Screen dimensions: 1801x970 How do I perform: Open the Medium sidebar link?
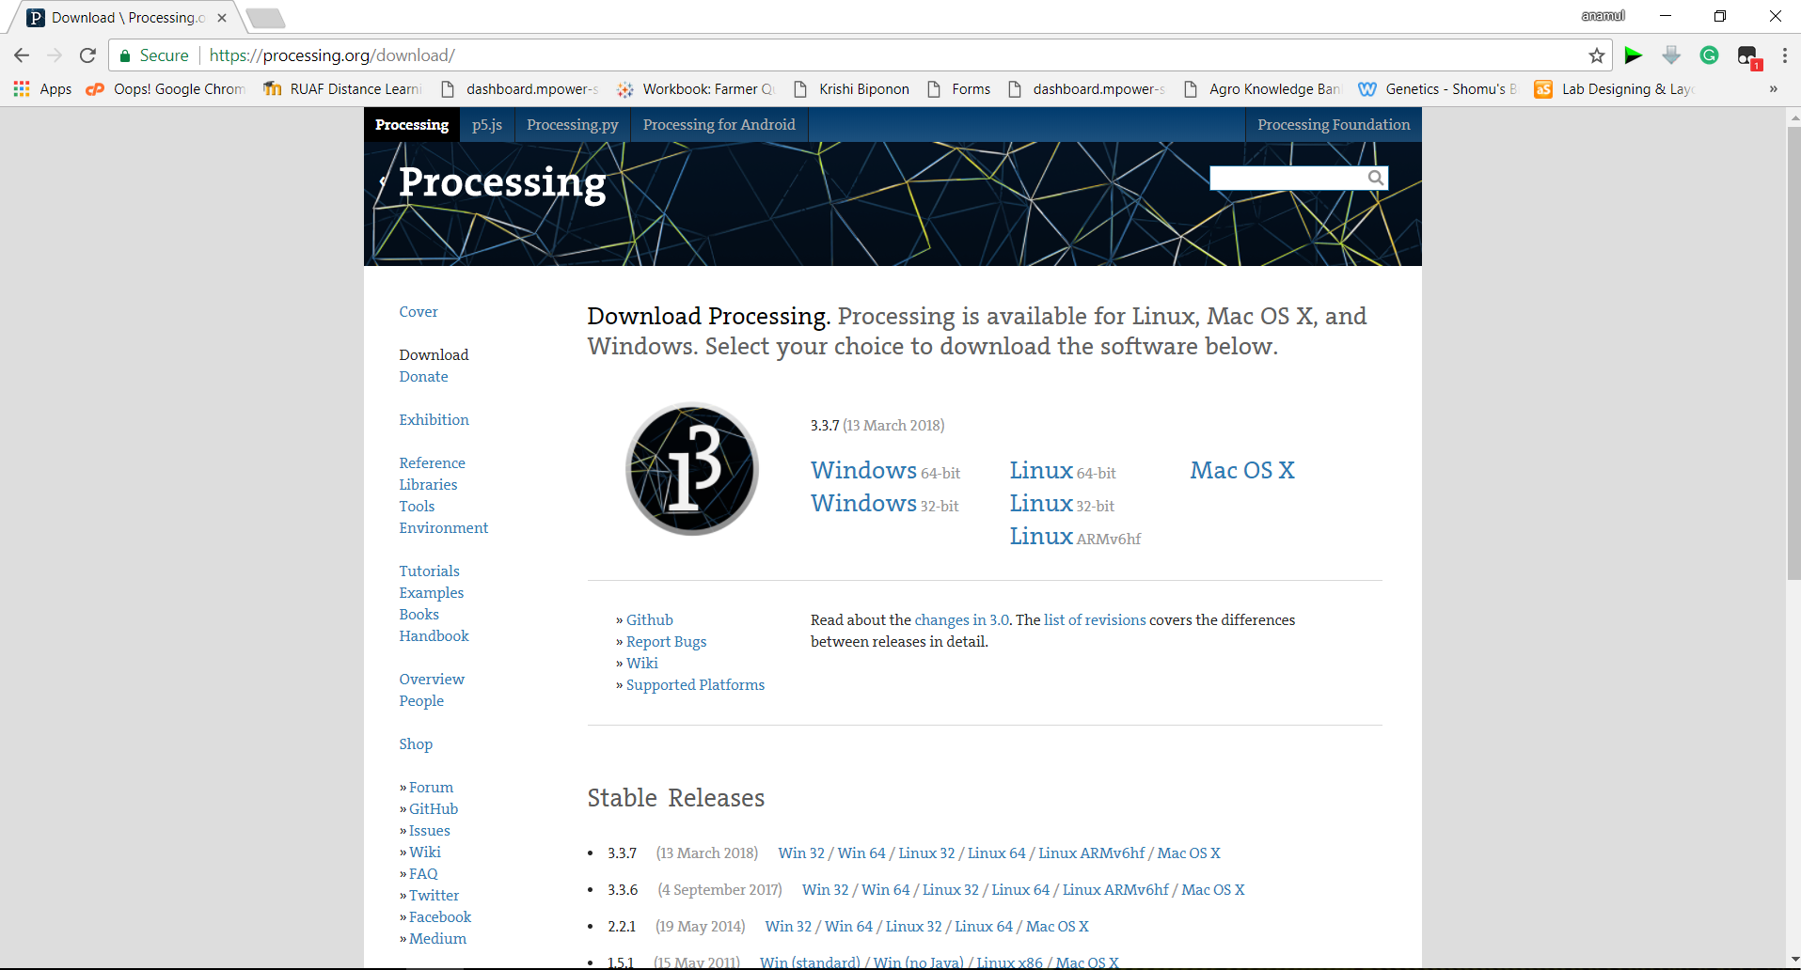coord(437,939)
